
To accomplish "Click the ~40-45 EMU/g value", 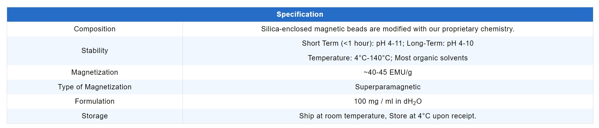I will (388, 72).
